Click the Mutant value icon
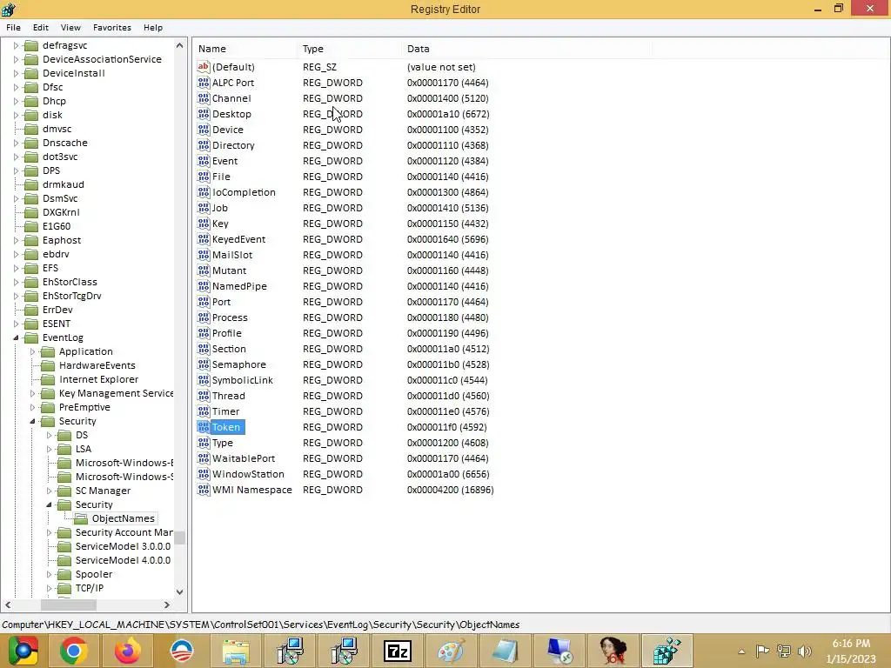891x668 pixels. [x=204, y=271]
